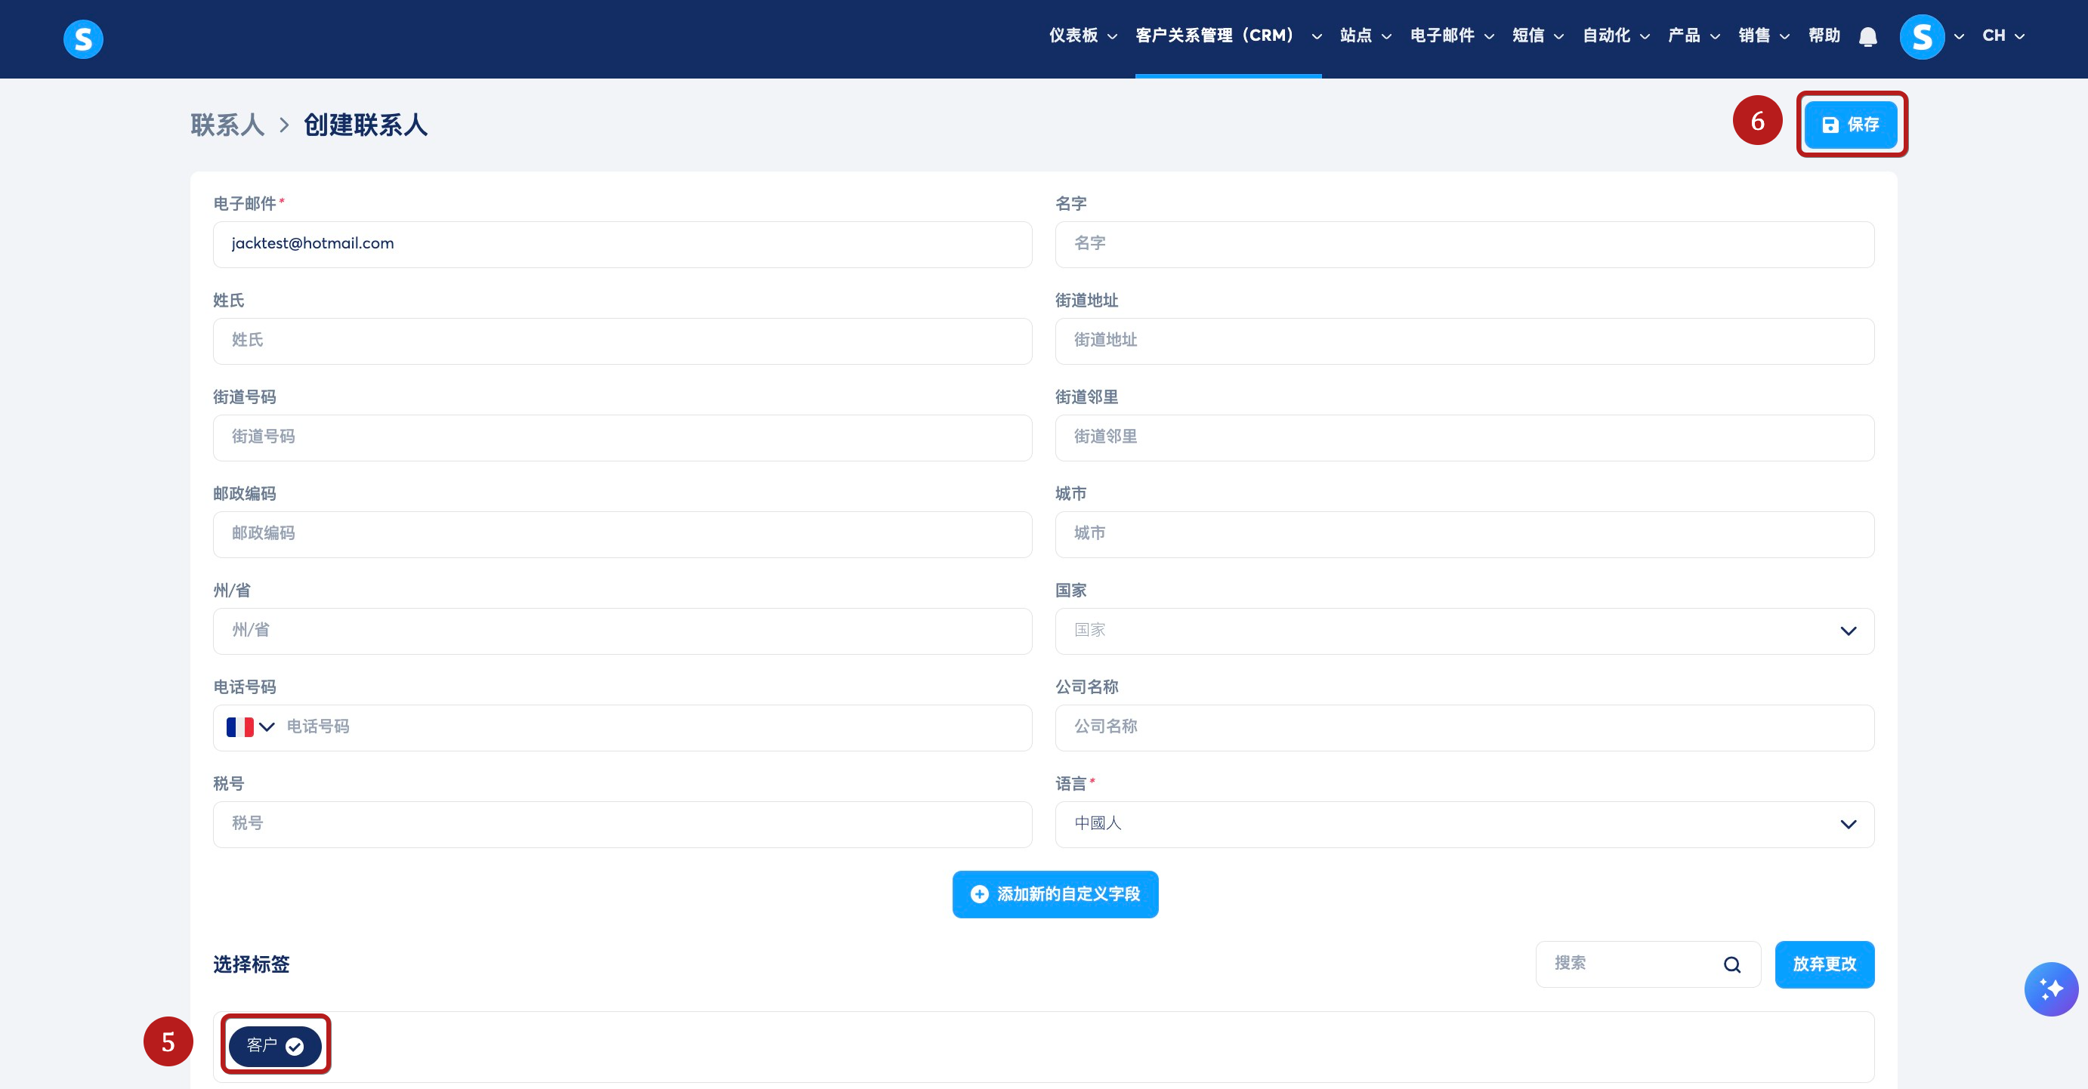Click the plus icon on add custom field

[x=979, y=893]
